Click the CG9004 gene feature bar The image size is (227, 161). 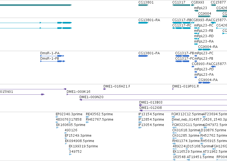204,16
